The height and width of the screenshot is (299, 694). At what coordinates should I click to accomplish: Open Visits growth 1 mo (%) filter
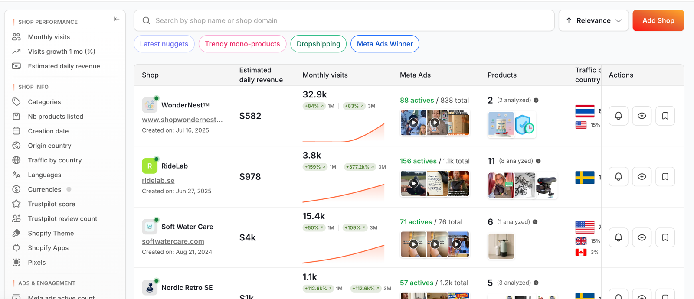(x=62, y=52)
